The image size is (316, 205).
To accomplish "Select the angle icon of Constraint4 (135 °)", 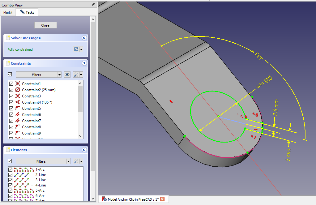I will [18, 102].
